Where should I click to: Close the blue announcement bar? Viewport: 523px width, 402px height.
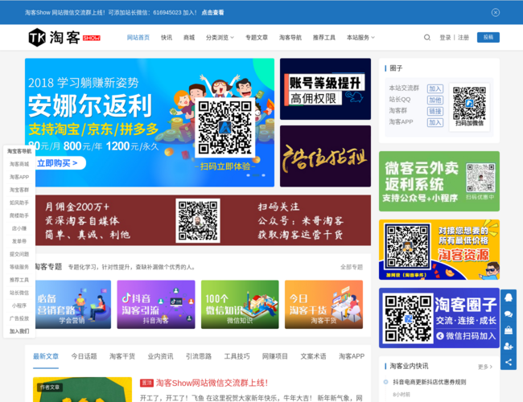[x=496, y=12]
